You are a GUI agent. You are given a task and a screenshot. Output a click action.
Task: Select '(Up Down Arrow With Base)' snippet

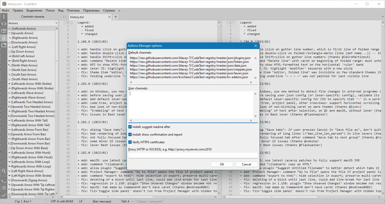[31, 148]
